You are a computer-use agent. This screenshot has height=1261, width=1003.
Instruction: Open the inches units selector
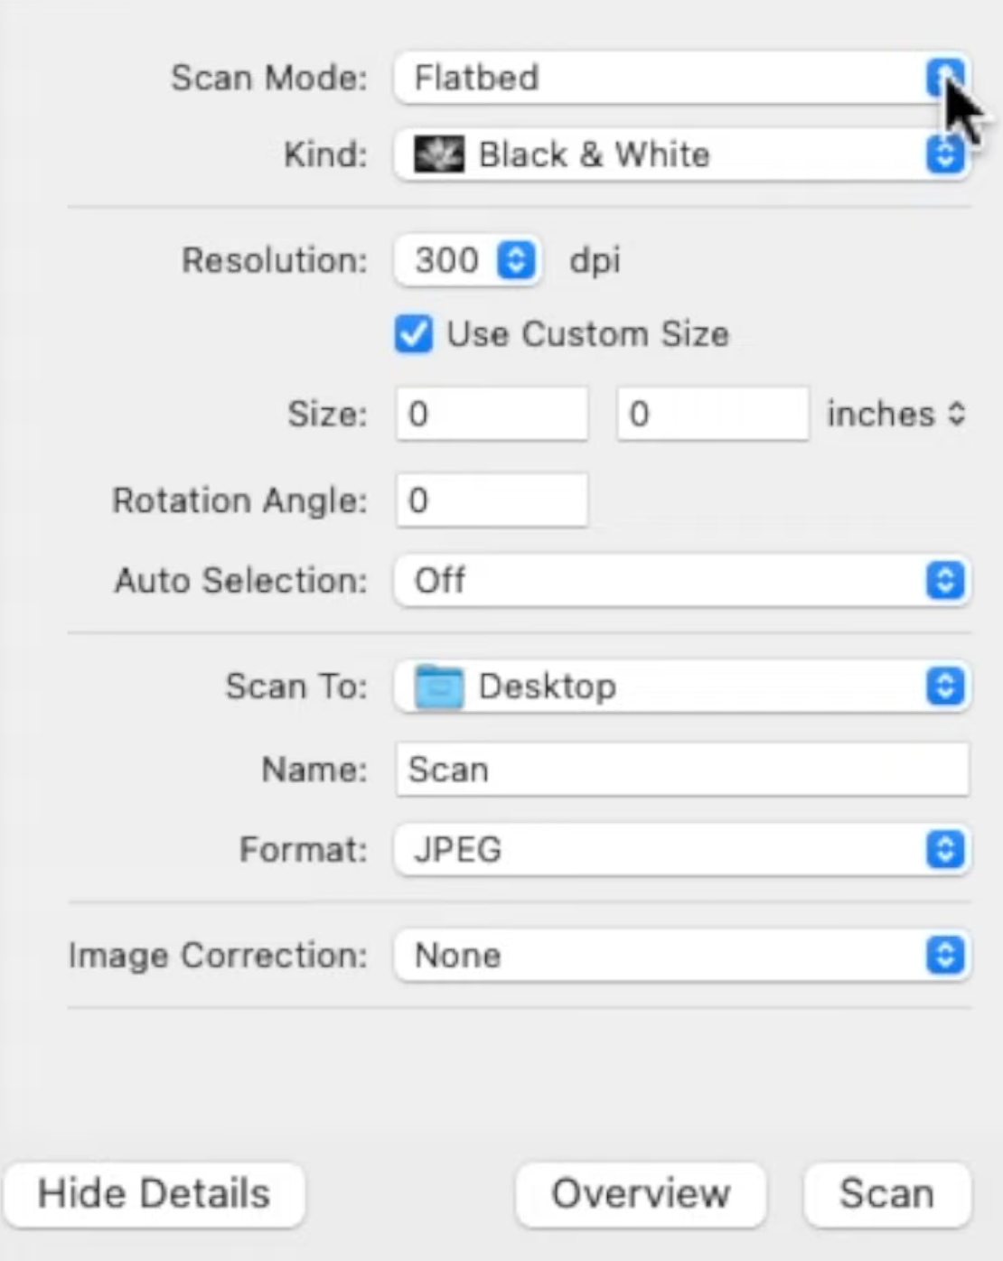(897, 413)
